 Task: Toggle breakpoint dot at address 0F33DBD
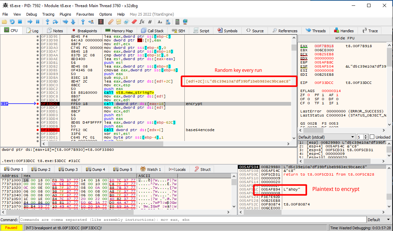click(x=37, y=82)
